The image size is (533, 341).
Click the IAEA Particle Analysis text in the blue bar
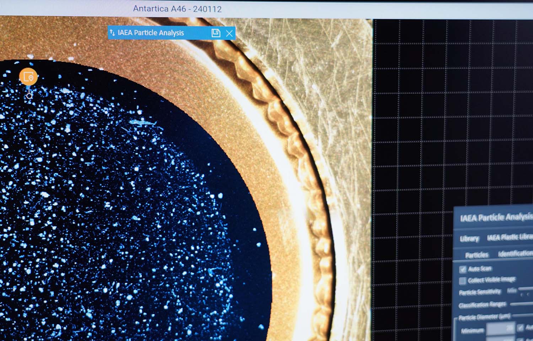pyautogui.click(x=151, y=33)
